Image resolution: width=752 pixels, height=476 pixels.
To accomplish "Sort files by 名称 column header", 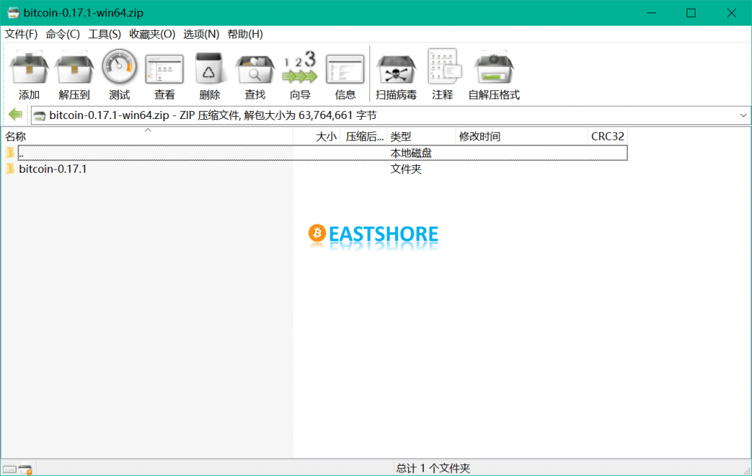I will point(147,137).
